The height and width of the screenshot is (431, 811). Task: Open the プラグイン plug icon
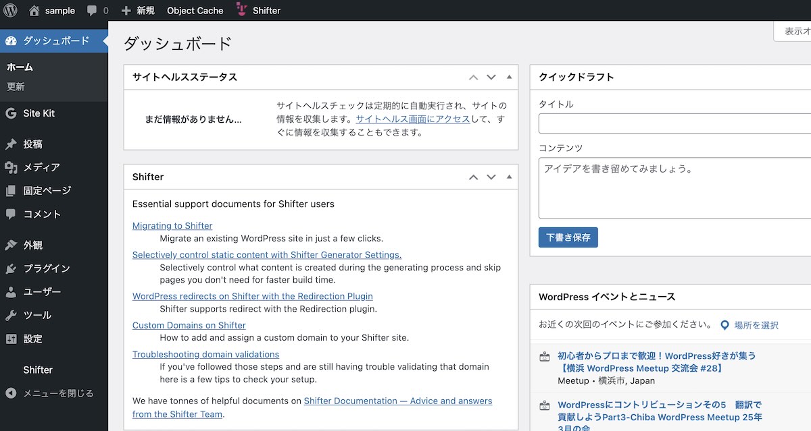(11, 268)
